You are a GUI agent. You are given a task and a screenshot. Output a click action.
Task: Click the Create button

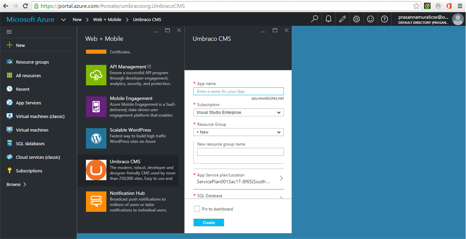tap(208, 222)
